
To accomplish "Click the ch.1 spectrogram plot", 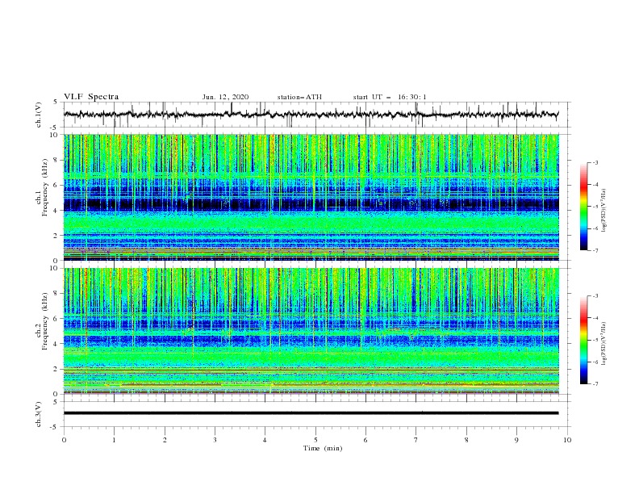I will pos(311,197).
